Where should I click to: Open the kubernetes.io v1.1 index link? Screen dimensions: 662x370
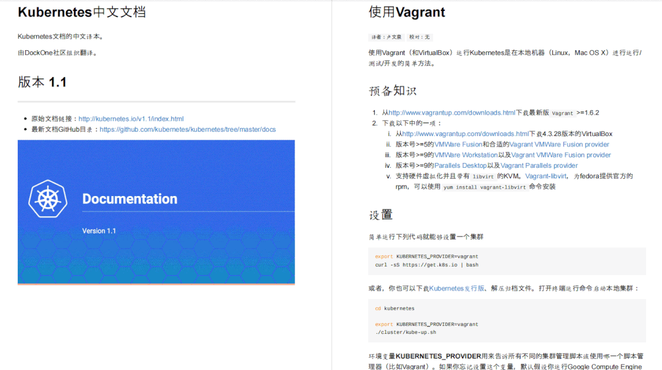131,119
